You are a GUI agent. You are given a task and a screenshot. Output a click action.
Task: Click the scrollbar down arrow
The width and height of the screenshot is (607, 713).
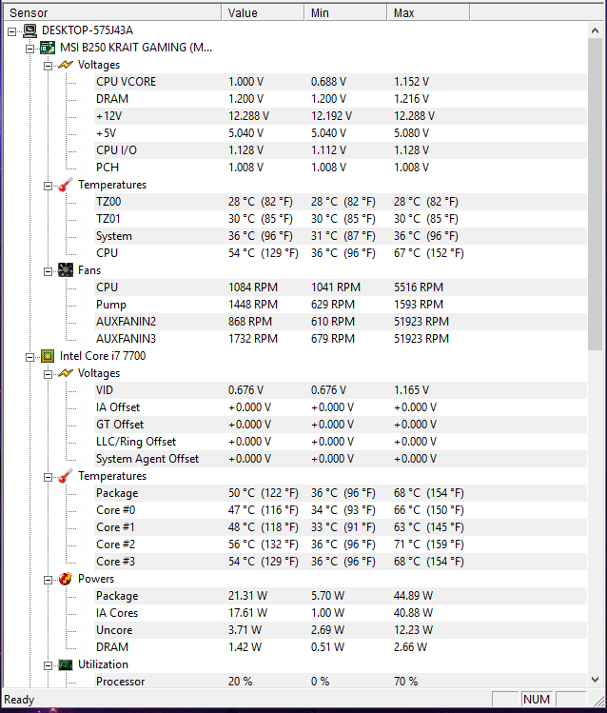pos(596,680)
